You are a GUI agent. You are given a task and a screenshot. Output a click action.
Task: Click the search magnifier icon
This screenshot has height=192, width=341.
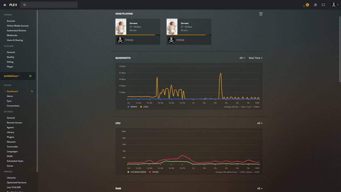25,5
